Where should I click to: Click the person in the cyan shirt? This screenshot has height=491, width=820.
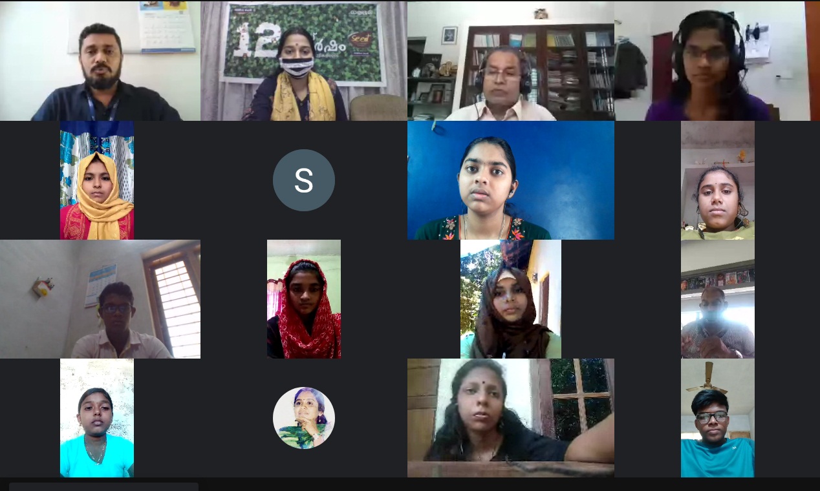[x=97, y=418]
